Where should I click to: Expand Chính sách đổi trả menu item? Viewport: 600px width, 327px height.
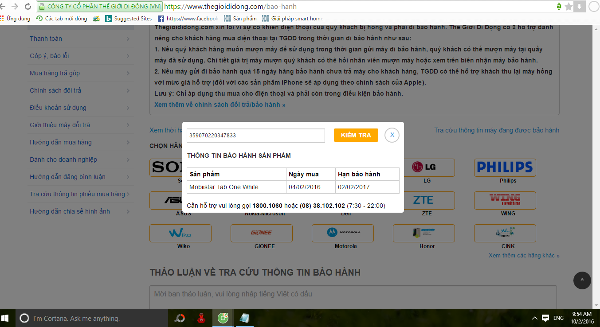pos(80,90)
